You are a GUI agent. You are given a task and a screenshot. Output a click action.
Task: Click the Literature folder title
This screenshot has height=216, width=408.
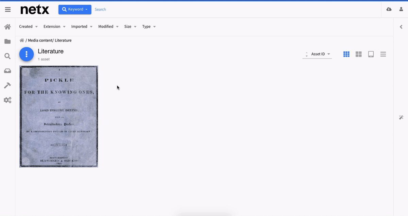(51, 51)
